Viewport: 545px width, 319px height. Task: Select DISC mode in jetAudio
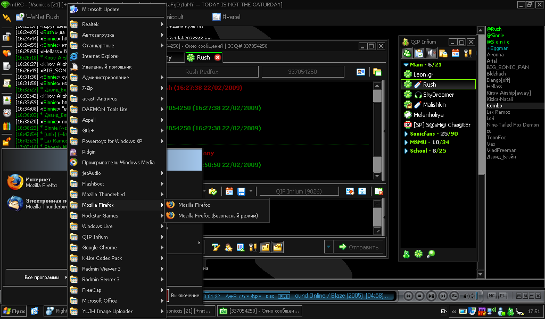click(270, 297)
